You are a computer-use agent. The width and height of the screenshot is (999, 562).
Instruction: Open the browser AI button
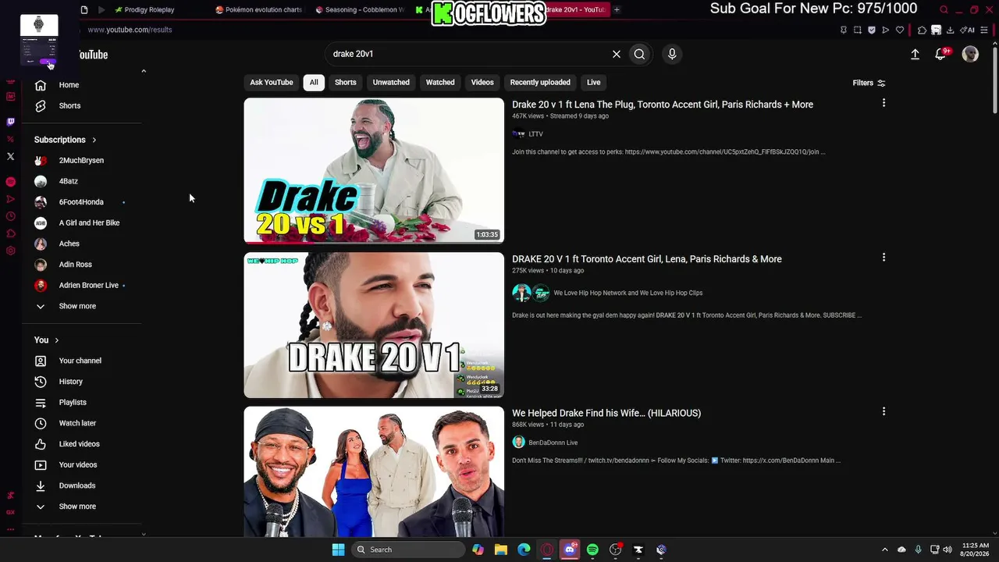[969, 30]
